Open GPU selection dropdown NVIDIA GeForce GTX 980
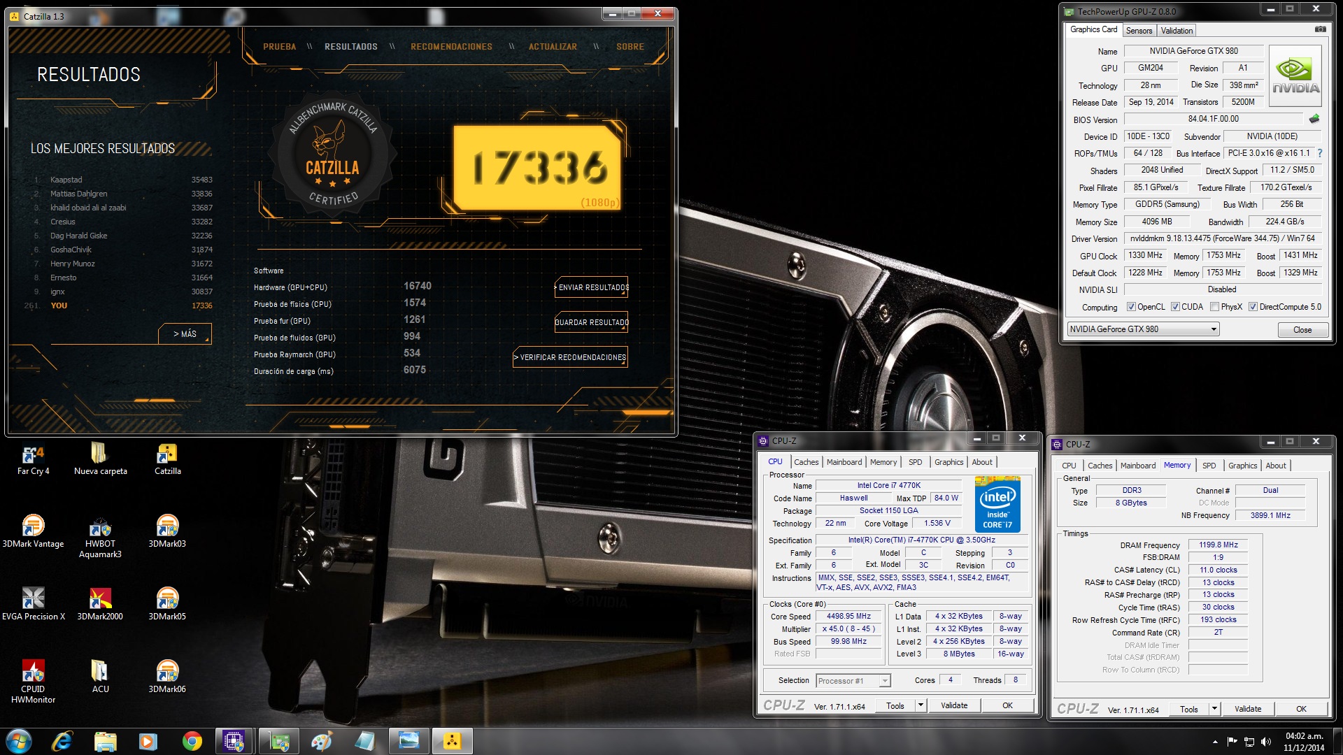This screenshot has width=1343, height=755. pos(1143,329)
